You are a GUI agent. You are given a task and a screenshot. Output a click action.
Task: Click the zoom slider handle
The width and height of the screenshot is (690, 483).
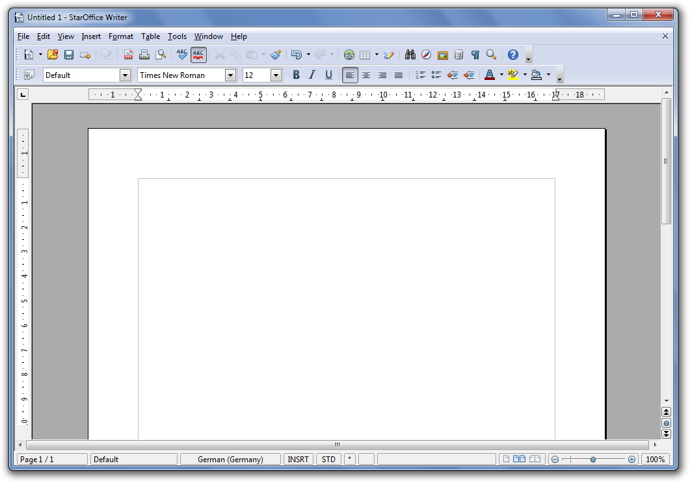592,459
